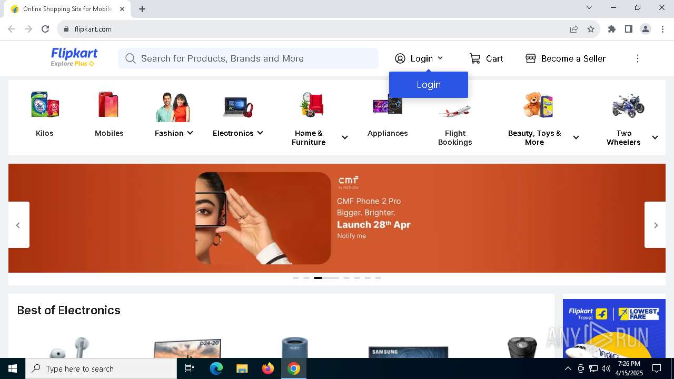Expand Two Wheelers chevron
The height and width of the screenshot is (379, 674).
(655, 137)
